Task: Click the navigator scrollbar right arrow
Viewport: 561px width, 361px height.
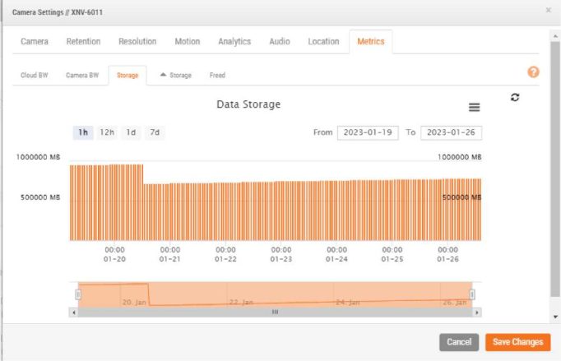Action: pyautogui.click(x=477, y=312)
